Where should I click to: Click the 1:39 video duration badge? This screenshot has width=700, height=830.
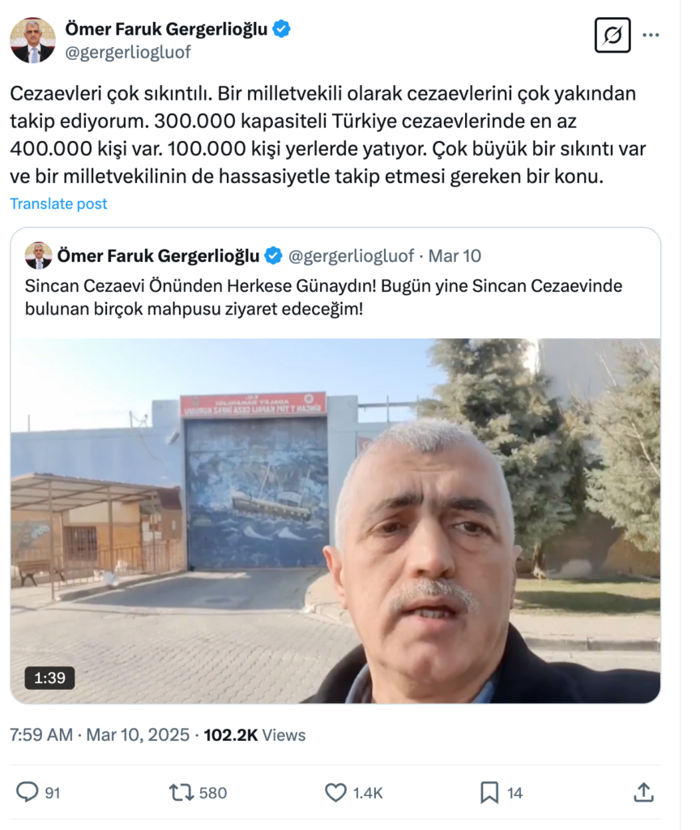point(49,678)
